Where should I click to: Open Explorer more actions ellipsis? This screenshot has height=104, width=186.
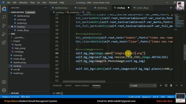point(45,8)
